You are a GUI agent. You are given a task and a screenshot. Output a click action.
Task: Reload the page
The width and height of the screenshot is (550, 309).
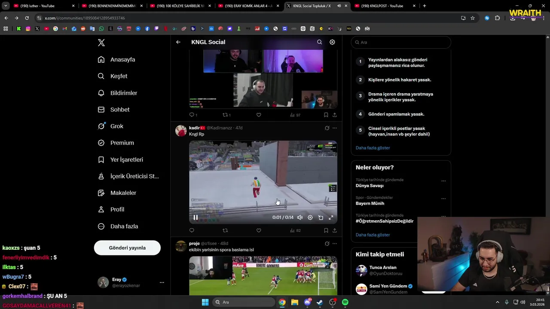pyautogui.click(x=27, y=18)
